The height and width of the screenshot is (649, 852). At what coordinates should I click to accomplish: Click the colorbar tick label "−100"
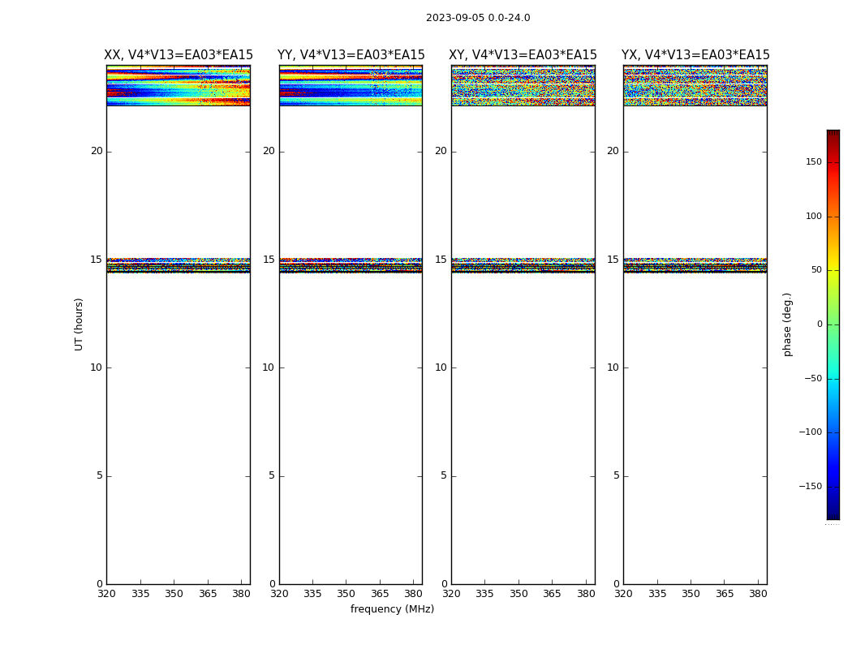(x=810, y=432)
